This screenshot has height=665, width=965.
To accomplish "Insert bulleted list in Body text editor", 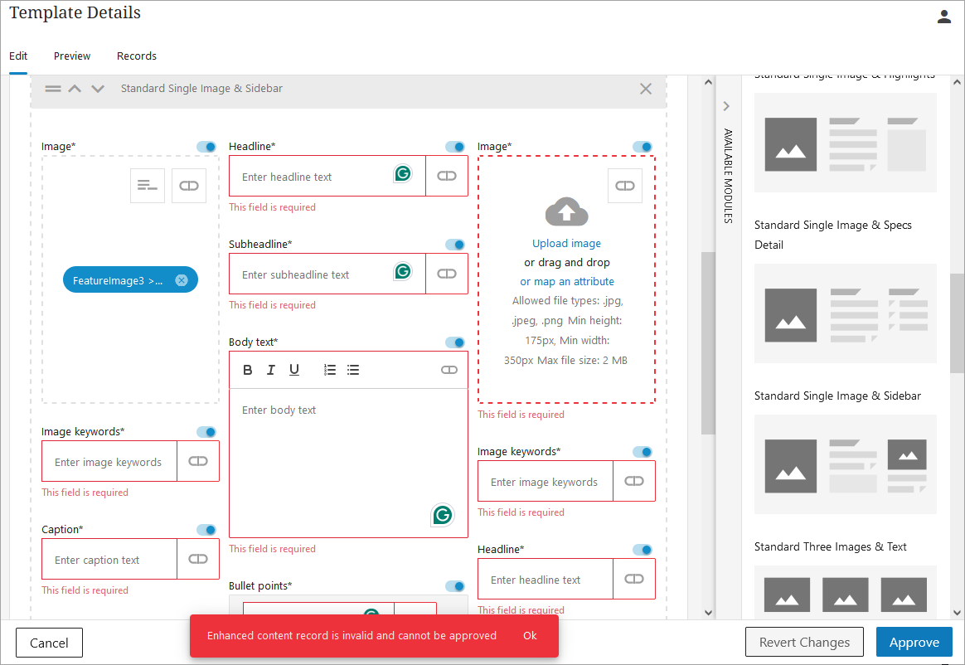I will pos(353,370).
